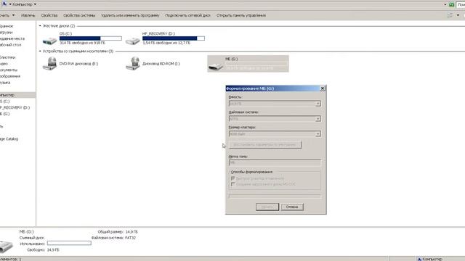This screenshot has height=261, width=465.
Task: Select Загрузки in the navigation pane
Action: pyautogui.click(x=7, y=32)
